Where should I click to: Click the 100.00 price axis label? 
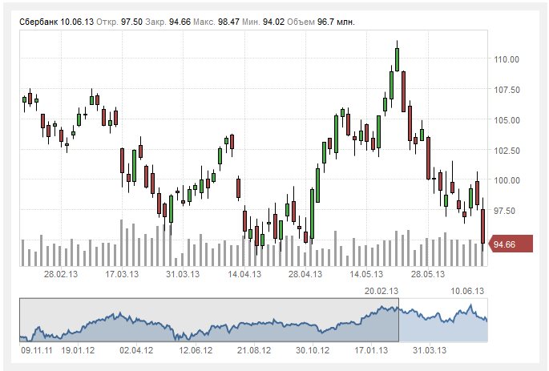tap(507, 180)
